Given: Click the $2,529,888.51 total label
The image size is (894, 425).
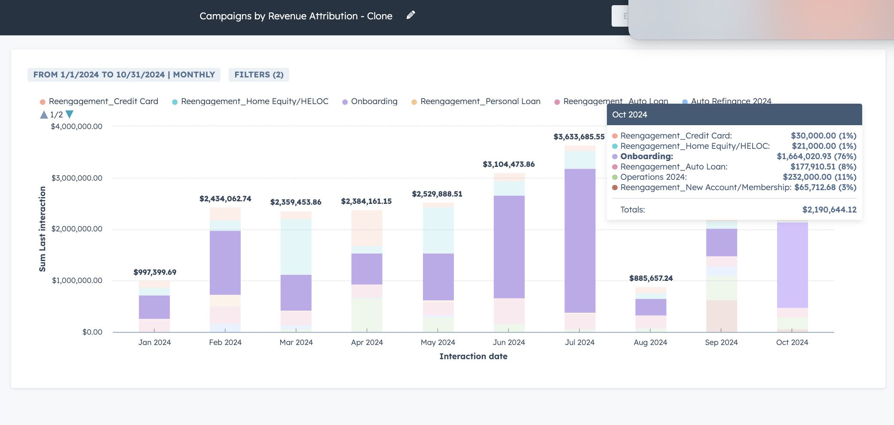Looking at the screenshot, I should click(437, 194).
